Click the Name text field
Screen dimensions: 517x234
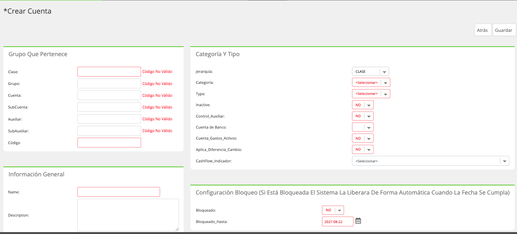pyautogui.click(x=119, y=192)
